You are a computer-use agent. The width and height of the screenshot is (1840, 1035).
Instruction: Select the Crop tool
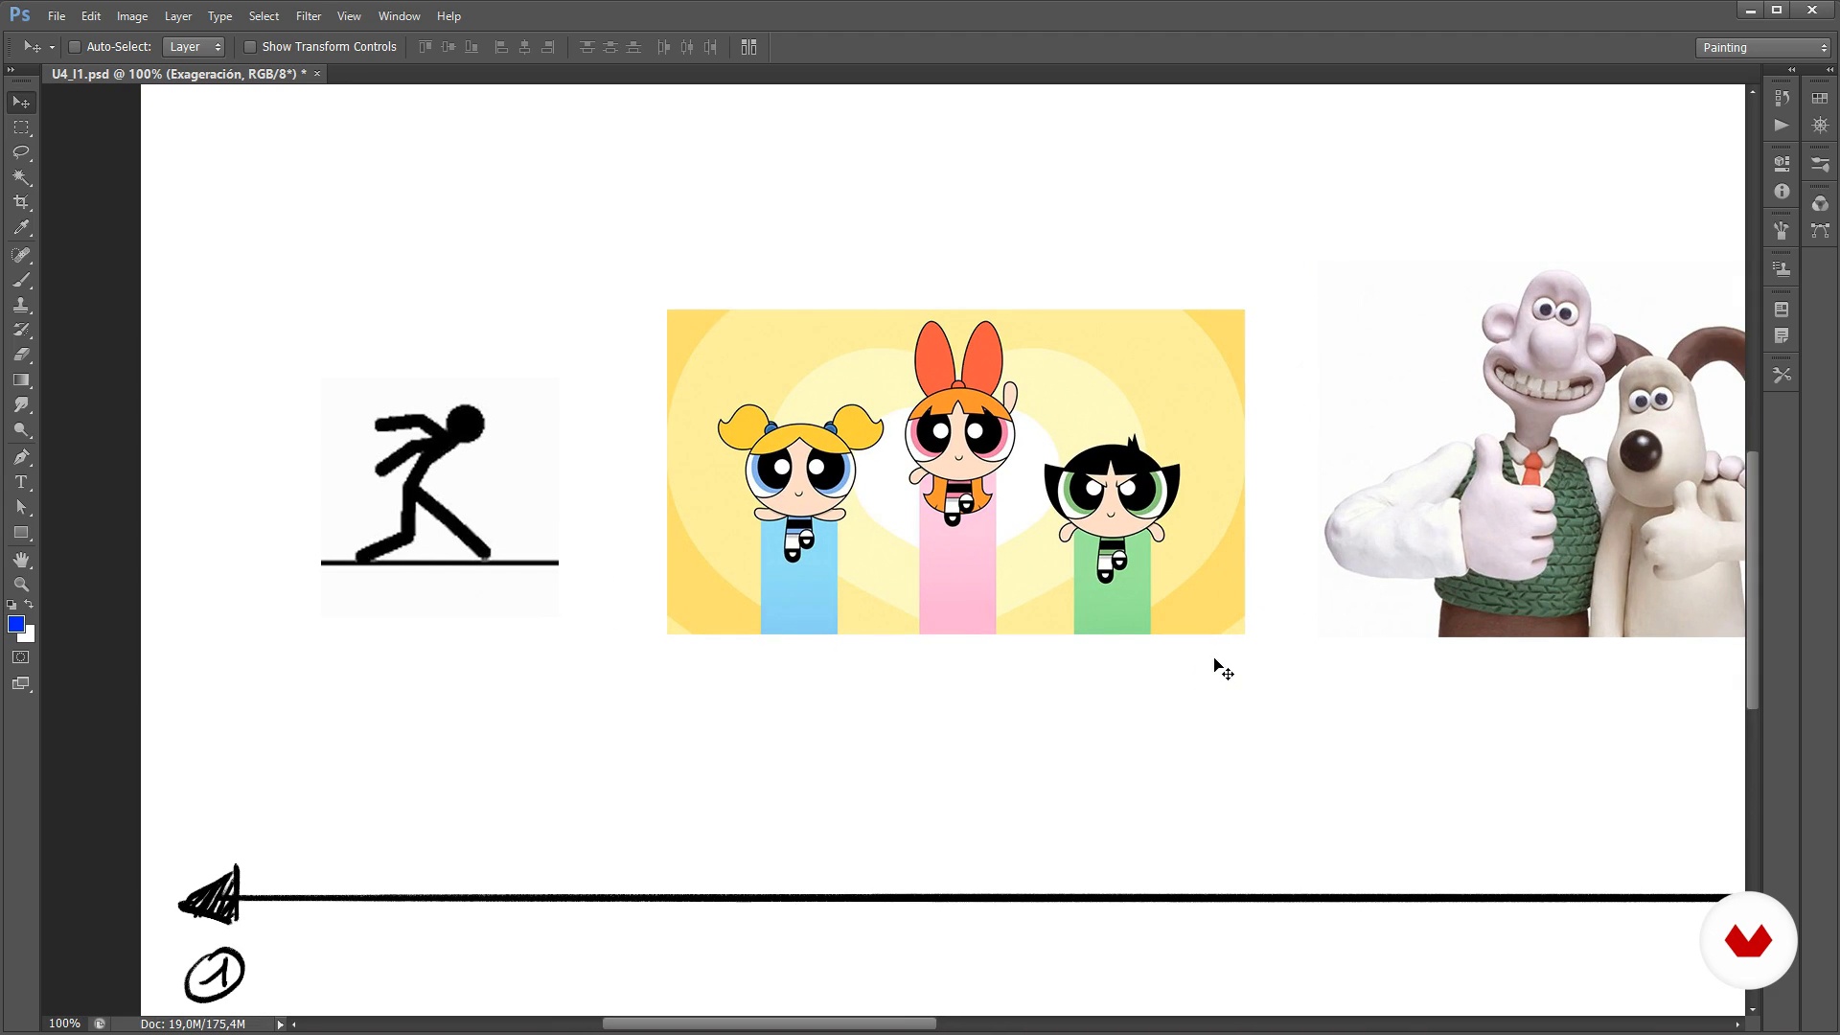pos(21,202)
